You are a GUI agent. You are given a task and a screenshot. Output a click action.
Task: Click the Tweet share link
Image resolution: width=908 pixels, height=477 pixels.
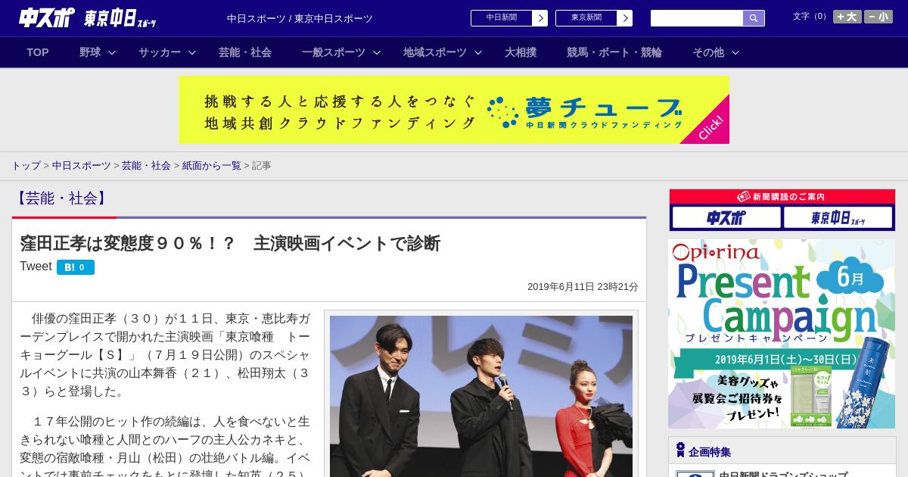pos(36,267)
